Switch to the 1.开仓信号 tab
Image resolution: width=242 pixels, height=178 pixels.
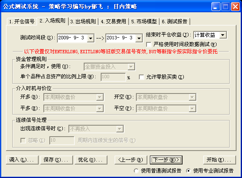(x=22, y=22)
